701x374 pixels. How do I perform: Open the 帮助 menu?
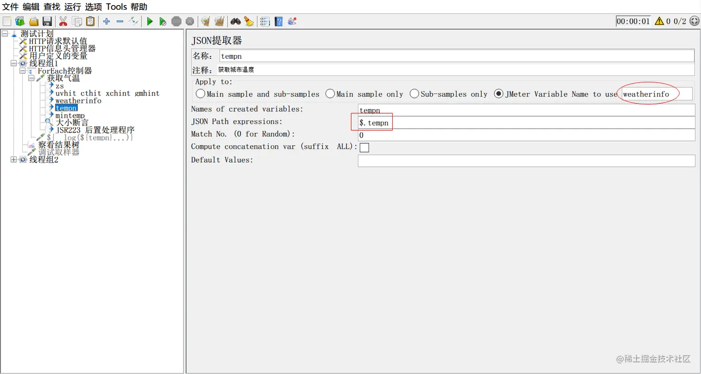[139, 7]
